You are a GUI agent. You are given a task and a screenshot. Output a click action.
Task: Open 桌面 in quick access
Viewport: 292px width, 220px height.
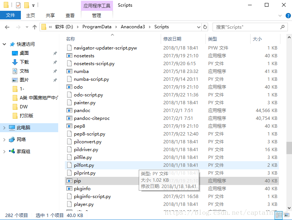click(24, 53)
